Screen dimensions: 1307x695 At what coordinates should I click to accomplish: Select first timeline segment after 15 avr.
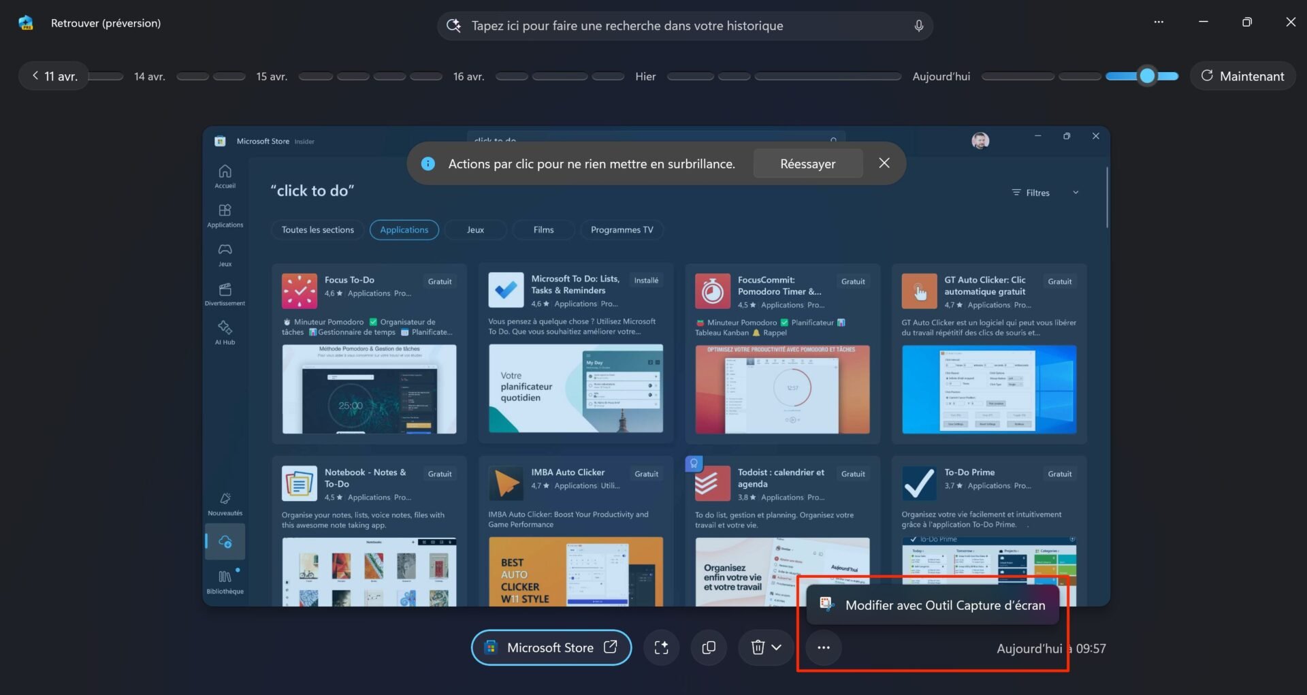tap(315, 76)
